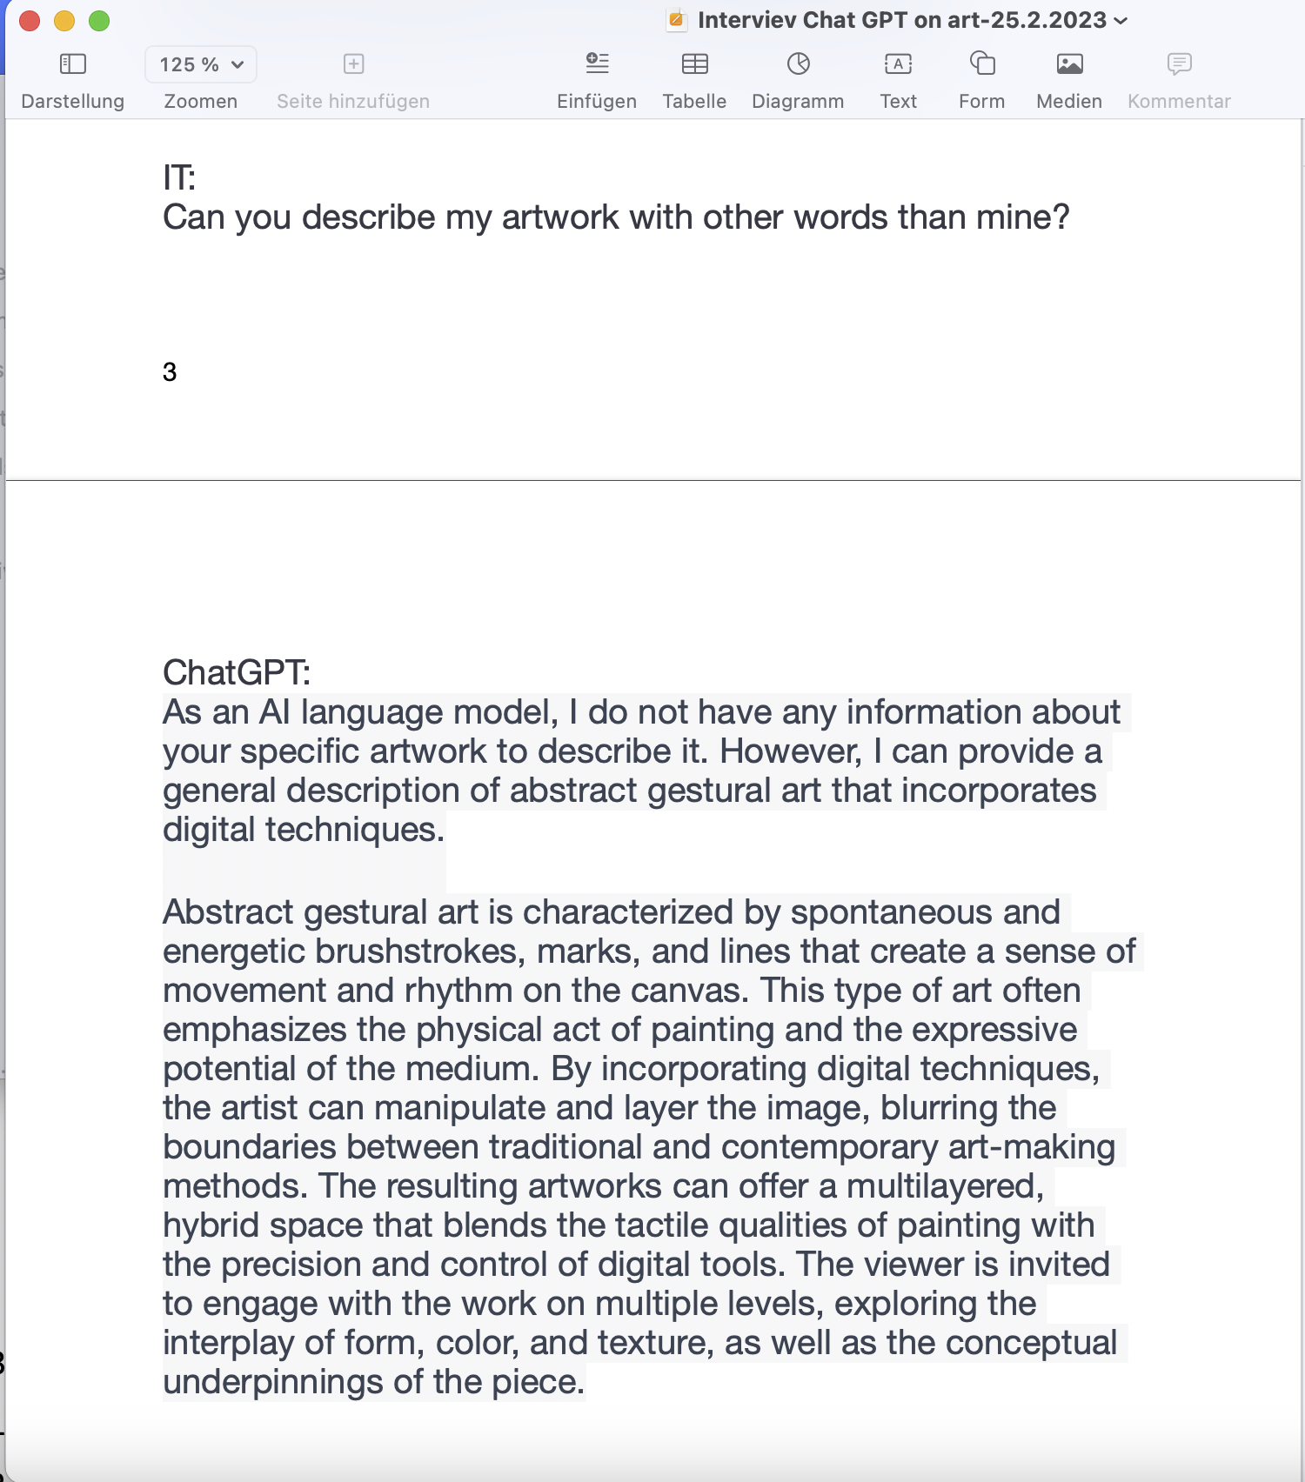Click the green fullscreen window button

pos(99,20)
